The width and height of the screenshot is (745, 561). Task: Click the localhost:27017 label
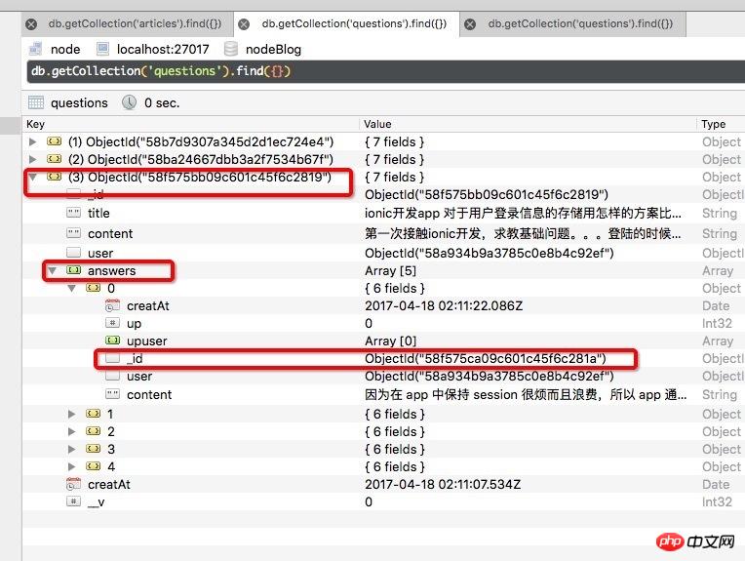point(163,49)
